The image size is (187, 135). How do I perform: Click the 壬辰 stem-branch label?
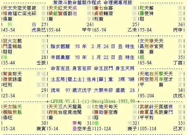click(41, 63)
